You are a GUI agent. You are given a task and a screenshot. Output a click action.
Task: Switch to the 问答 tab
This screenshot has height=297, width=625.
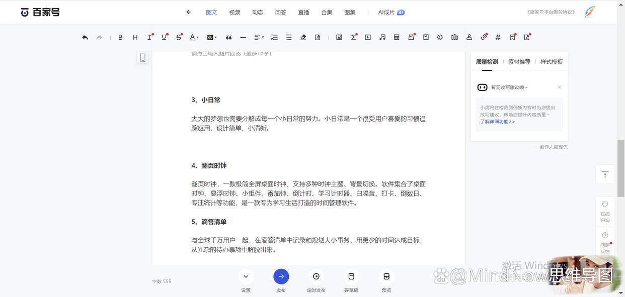coord(281,12)
